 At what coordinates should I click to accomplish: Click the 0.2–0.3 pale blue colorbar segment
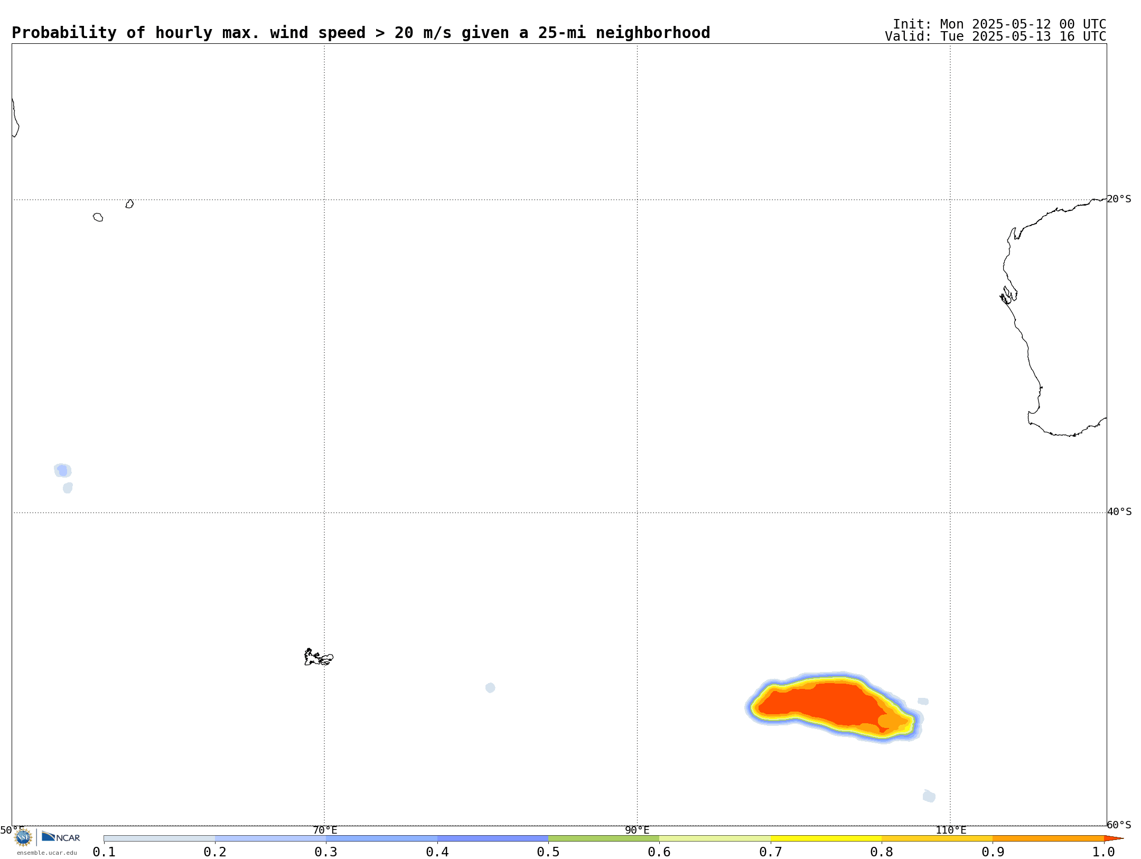tap(270, 838)
